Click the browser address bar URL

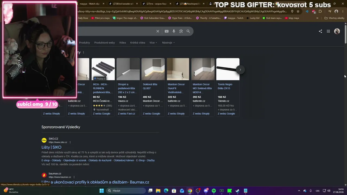182,11
